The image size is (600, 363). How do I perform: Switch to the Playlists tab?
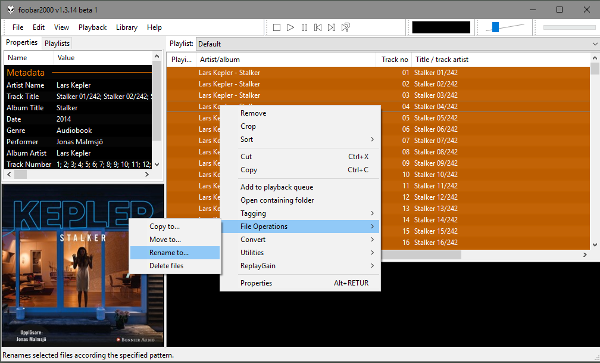(57, 44)
